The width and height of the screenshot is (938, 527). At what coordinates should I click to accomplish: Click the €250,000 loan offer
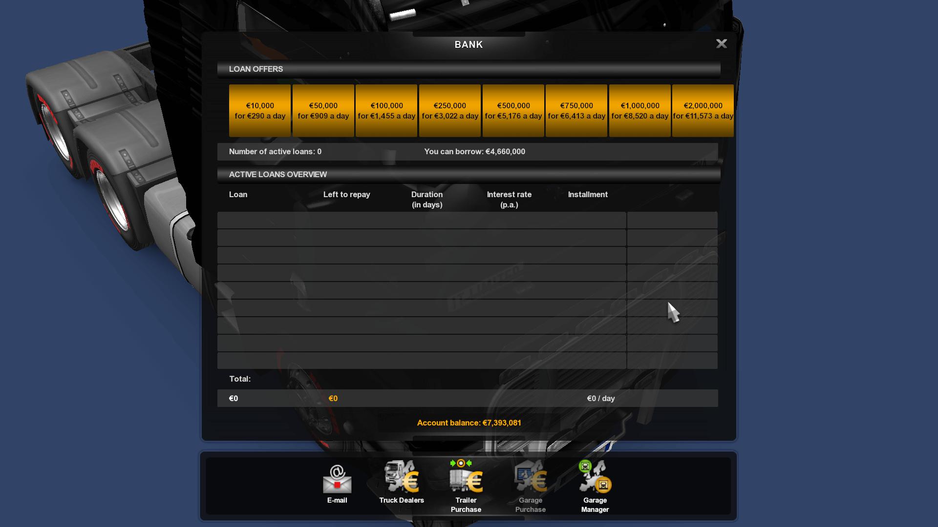(x=449, y=110)
